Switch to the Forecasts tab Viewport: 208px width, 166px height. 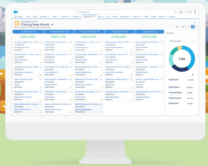tap(115, 17)
